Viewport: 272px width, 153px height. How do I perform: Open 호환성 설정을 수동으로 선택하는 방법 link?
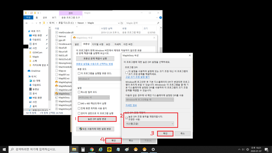click(x=95, y=64)
